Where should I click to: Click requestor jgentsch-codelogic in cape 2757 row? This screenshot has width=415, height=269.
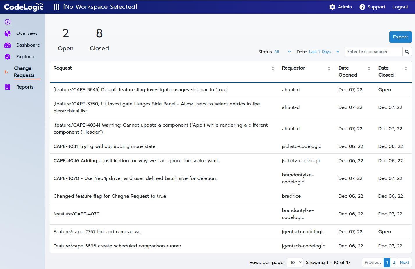coord(303,232)
